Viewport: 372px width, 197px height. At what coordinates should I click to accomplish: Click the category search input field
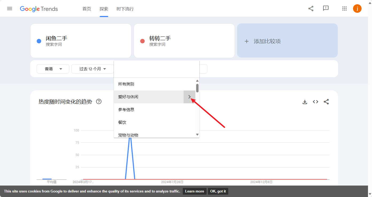click(157, 69)
